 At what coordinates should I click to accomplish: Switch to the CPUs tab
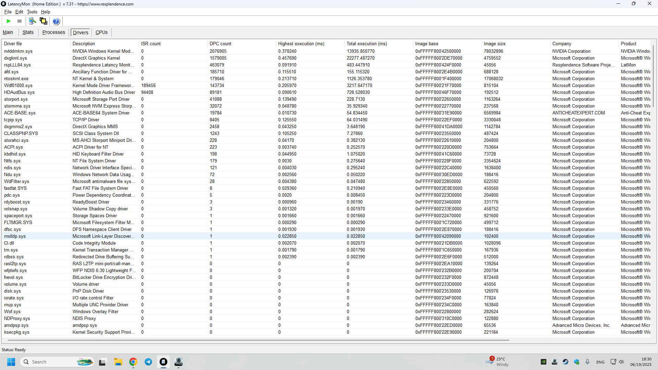(x=101, y=32)
